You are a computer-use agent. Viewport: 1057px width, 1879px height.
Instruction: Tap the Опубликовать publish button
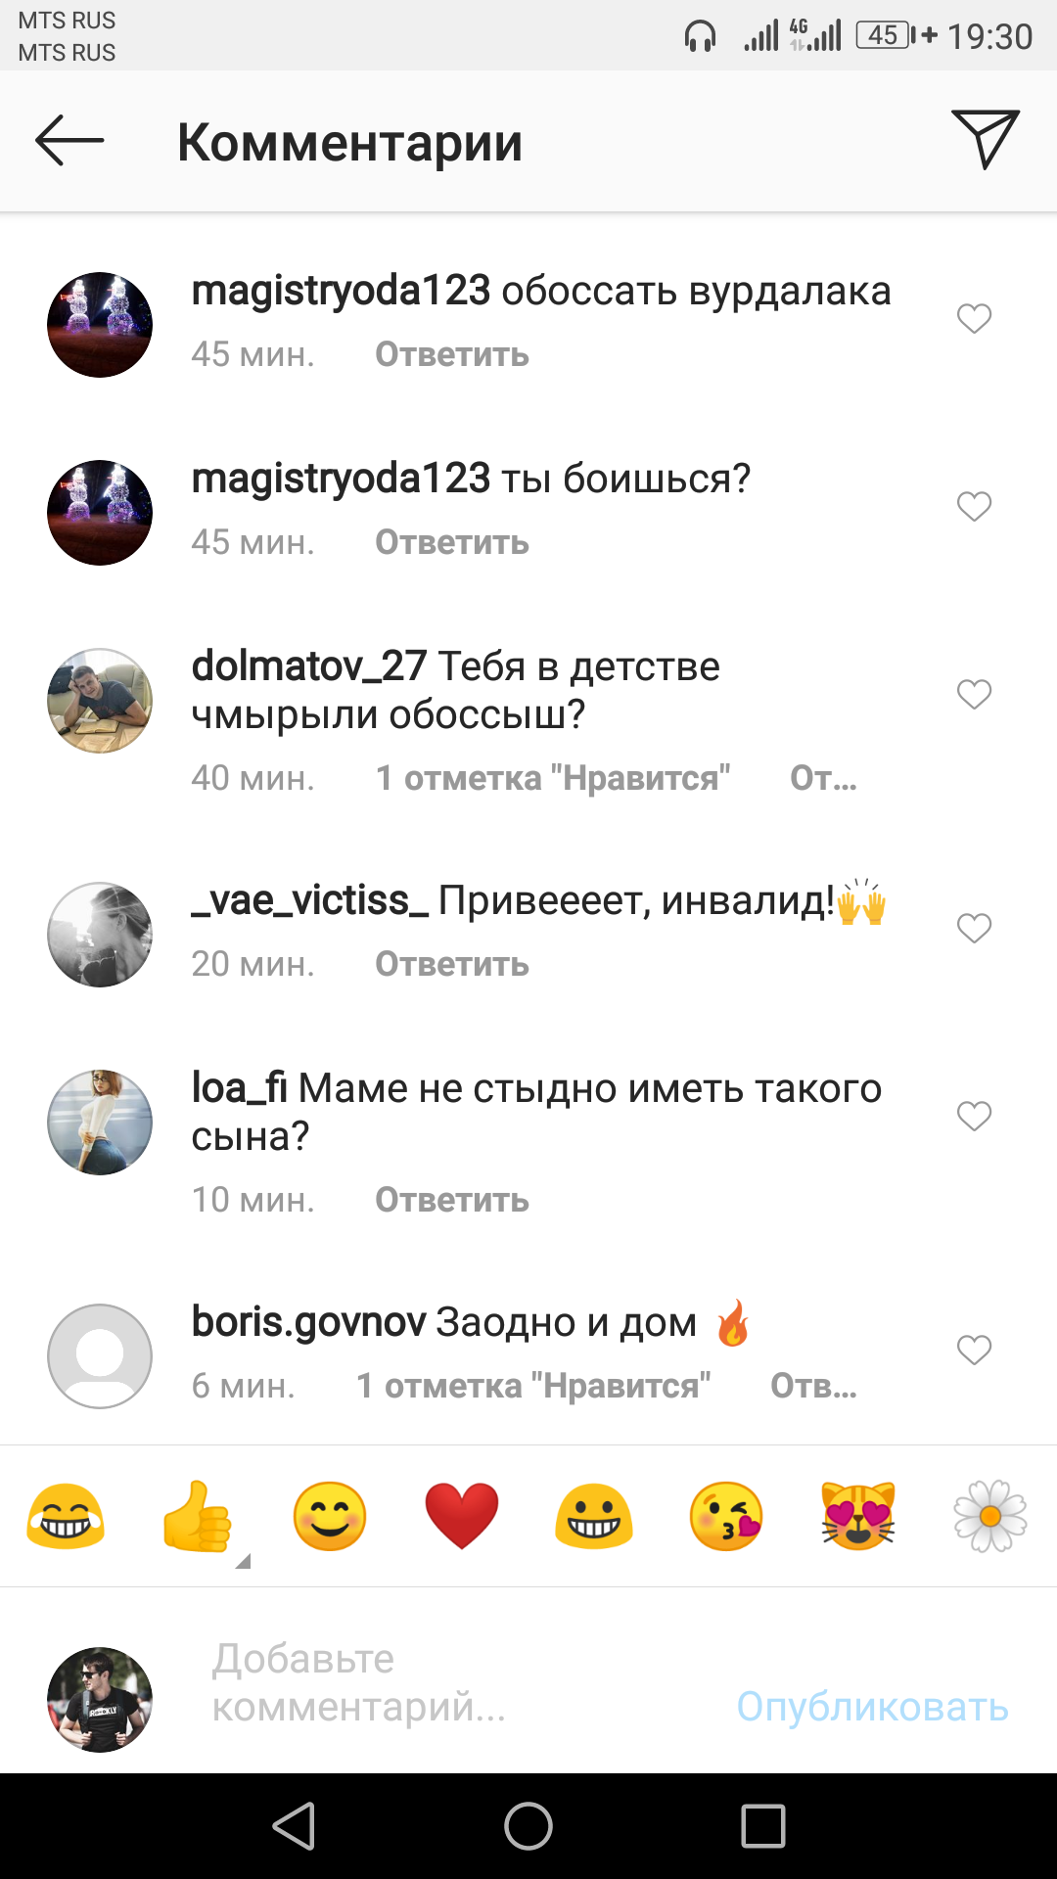coord(872,1706)
